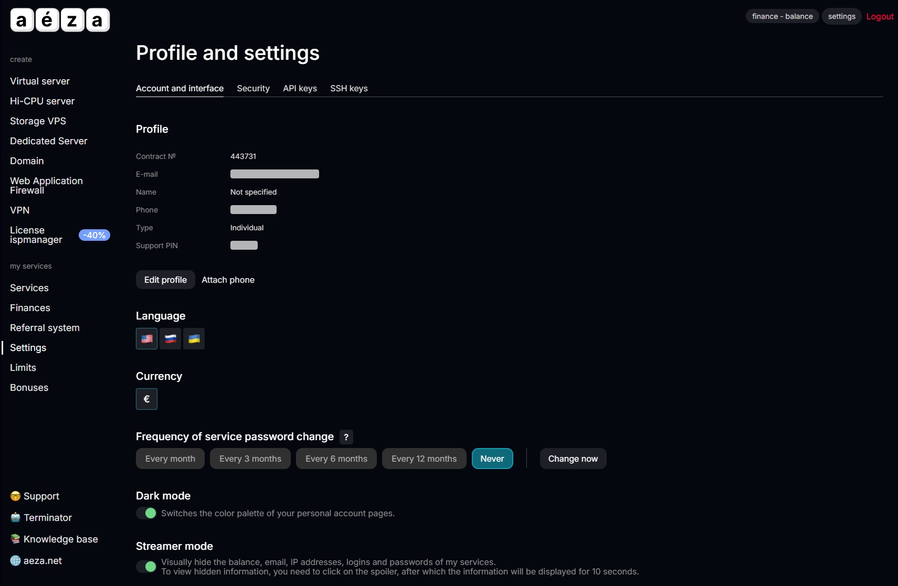The height and width of the screenshot is (586, 898).
Task: Open the SSH keys tab
Action: tap(348, 88)
